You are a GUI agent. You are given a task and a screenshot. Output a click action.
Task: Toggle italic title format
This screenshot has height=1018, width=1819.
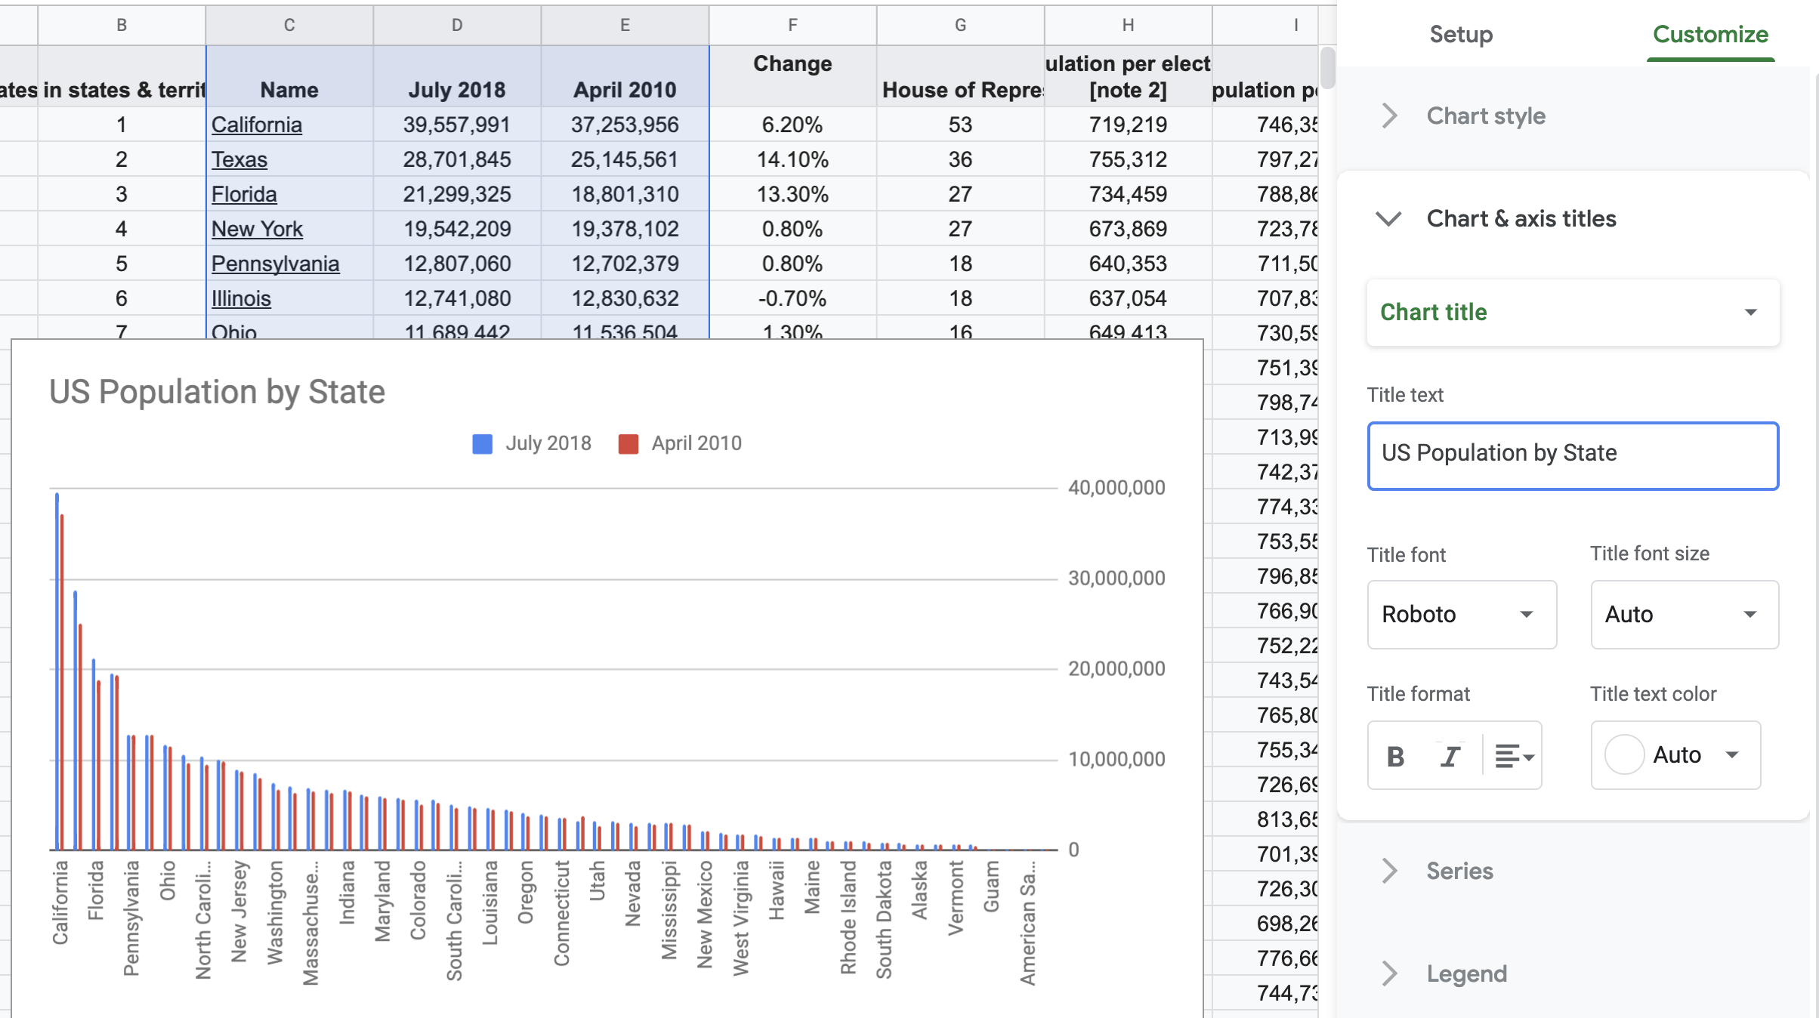pyautogui.click(x=1450, y=756)
